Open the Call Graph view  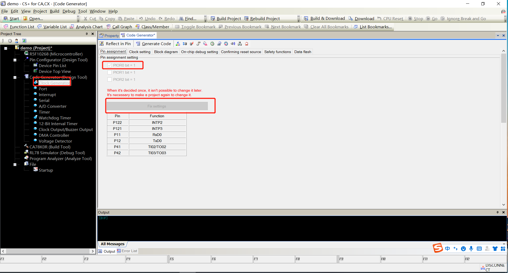(119, 27)
